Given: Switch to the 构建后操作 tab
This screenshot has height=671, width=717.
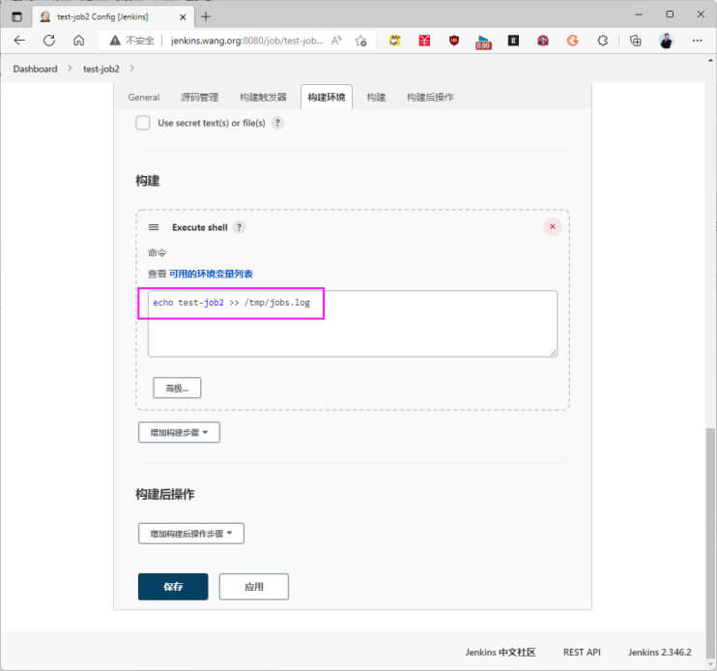Looking at the screenshot, I should tap(430, 98).
